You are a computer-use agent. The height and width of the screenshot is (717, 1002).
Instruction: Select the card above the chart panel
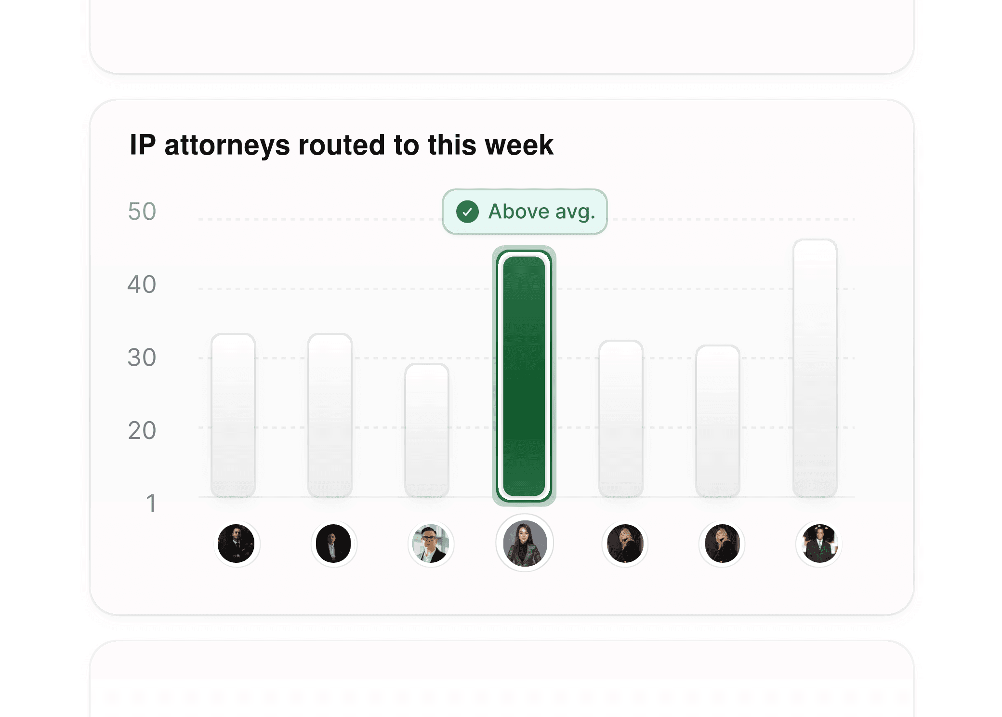(501, 36)
